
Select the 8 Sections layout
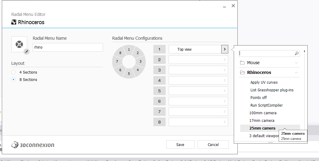pyautogui.click(x=13, y=79)
